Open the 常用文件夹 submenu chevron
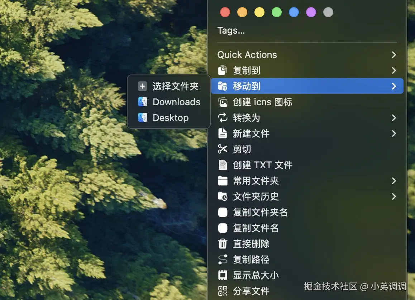Viewport: 415px width, 300px height. click(x=394, y=181)
